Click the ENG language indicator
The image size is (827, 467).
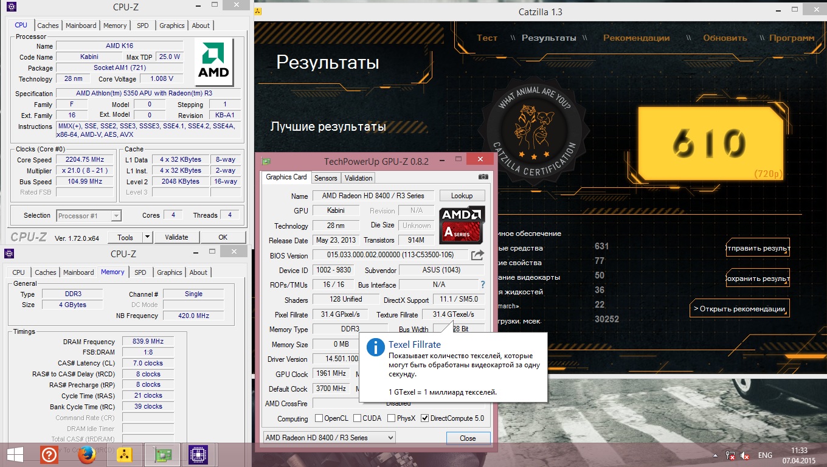click(765, 455)
